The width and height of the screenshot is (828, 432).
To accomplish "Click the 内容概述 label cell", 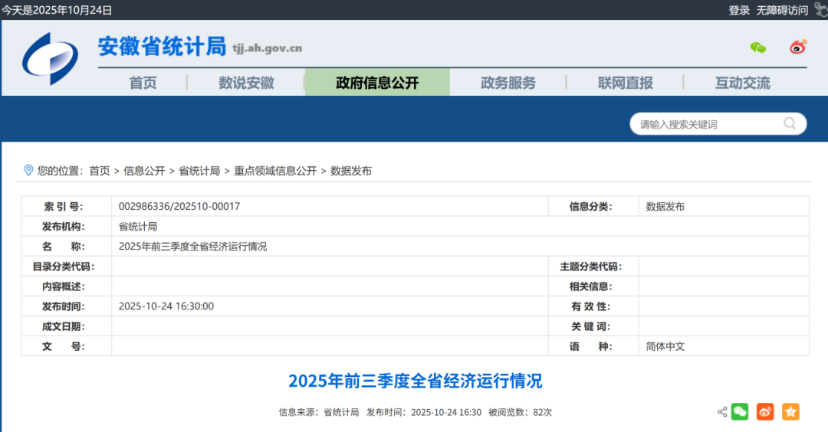I will [x=66, y=286].
